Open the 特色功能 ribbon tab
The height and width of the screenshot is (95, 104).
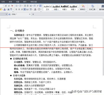(x=34, y=2)
